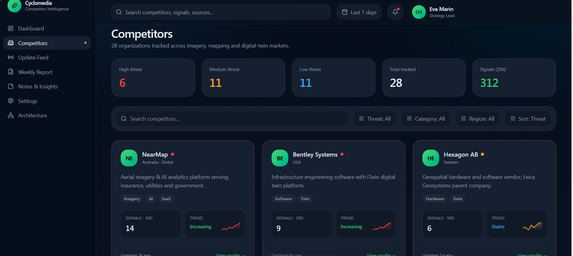573x256 pixels.
Task: Open the Threat: All filter dropdown
Action: point(375,119)
